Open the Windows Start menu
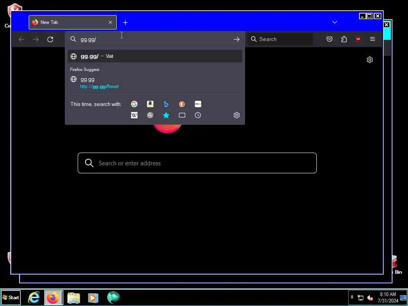 (x=11, y=297)
